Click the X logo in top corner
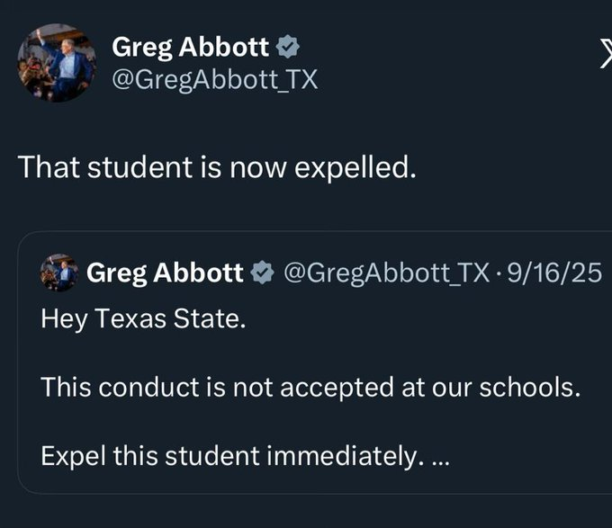The height and width of the screenshot is (528, 612). point(603,56)
